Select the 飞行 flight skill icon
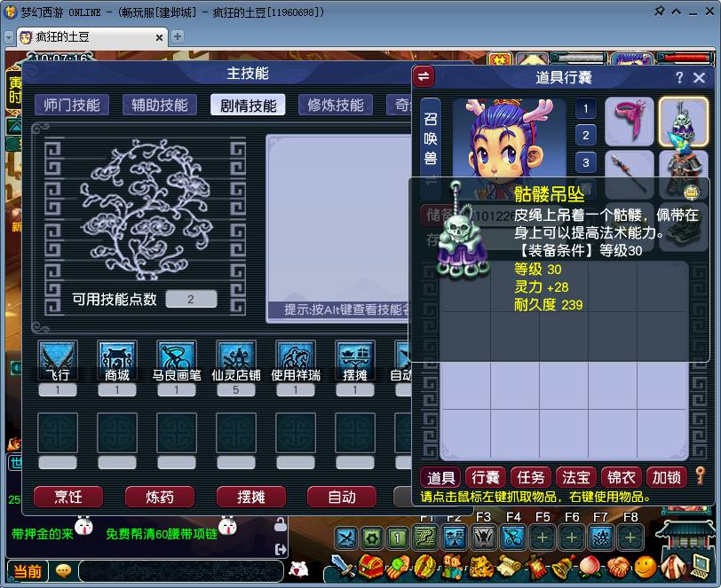This screenshot has width=721, height=588. [58, 361]
